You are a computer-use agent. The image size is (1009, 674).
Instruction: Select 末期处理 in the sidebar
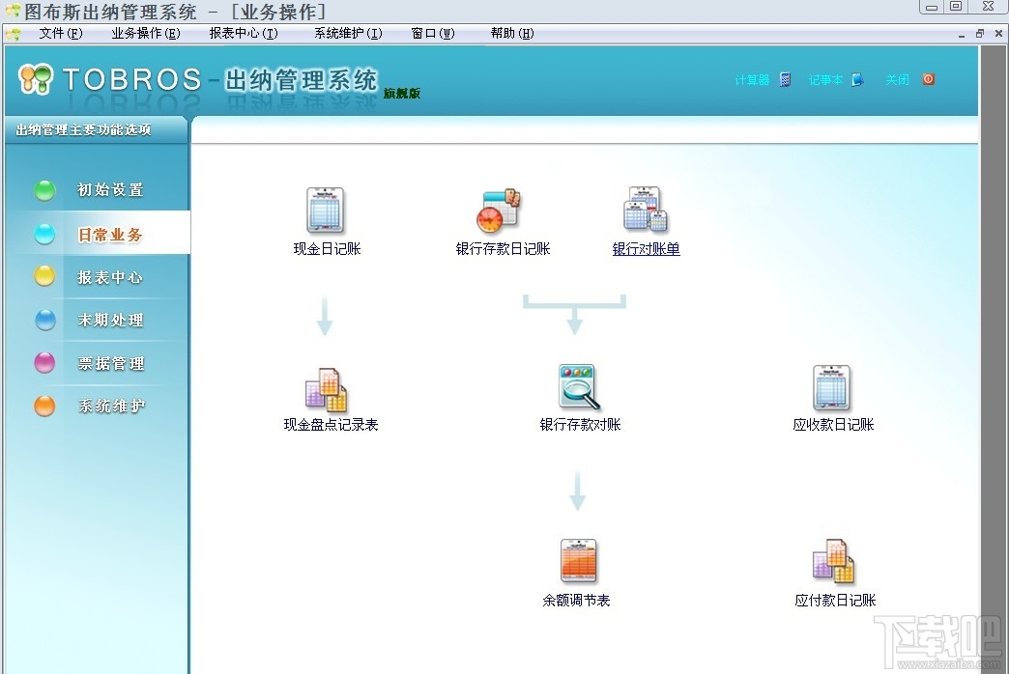(110, 321)
